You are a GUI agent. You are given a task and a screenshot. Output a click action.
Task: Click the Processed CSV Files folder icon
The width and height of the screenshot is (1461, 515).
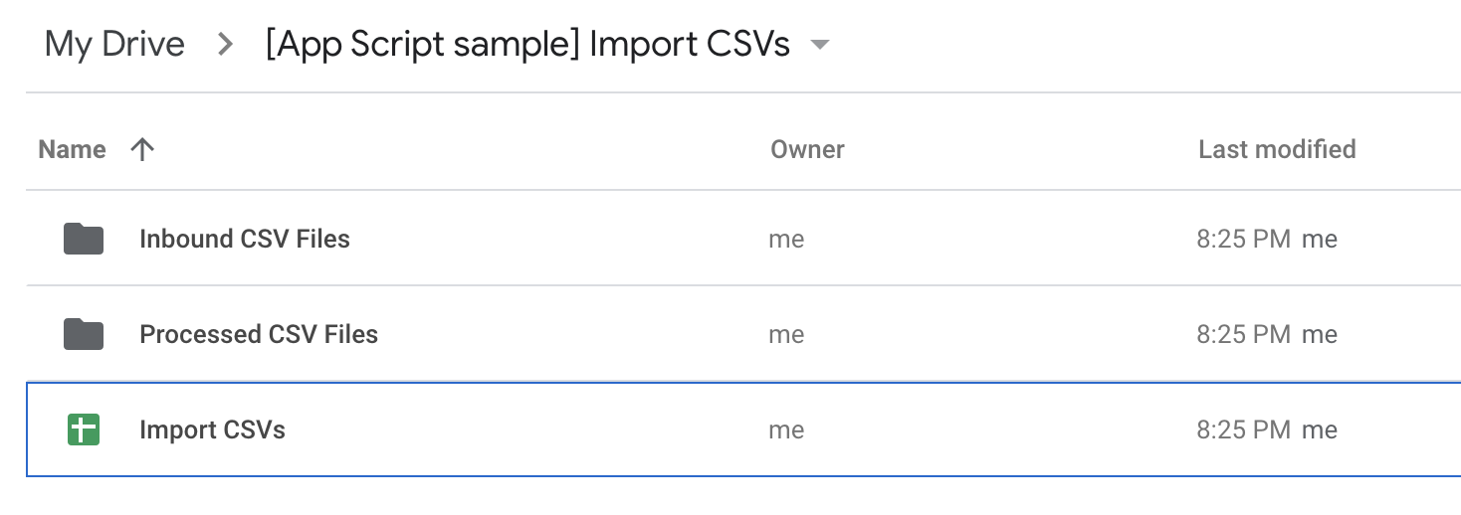click(x=84, y=334)
